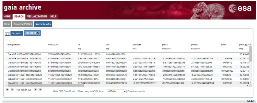Viewport: 257px width, 103px height.
Task: Open the SEARCH menu tab
Action: 19,17
